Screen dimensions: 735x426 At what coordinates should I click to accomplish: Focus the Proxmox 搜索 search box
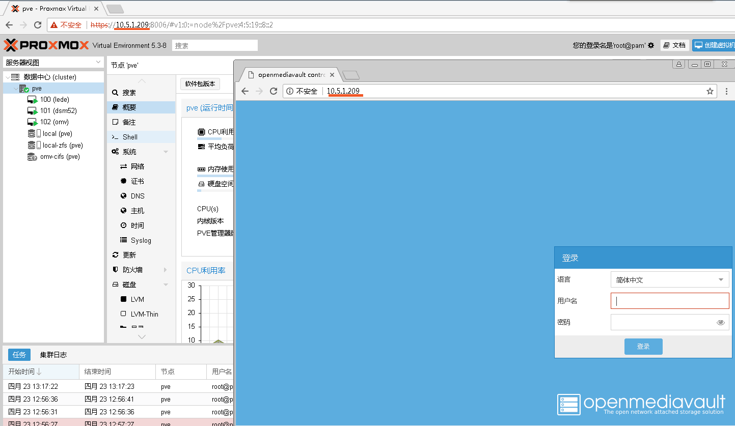pos(215,45)
